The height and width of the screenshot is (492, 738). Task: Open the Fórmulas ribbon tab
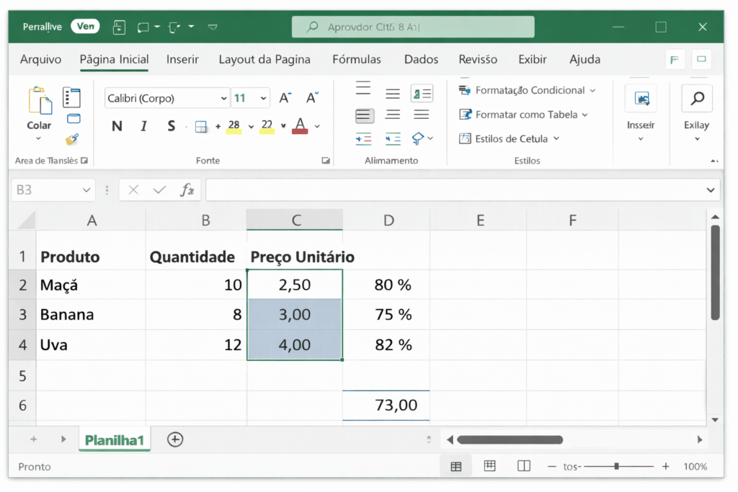coord(357,59)
